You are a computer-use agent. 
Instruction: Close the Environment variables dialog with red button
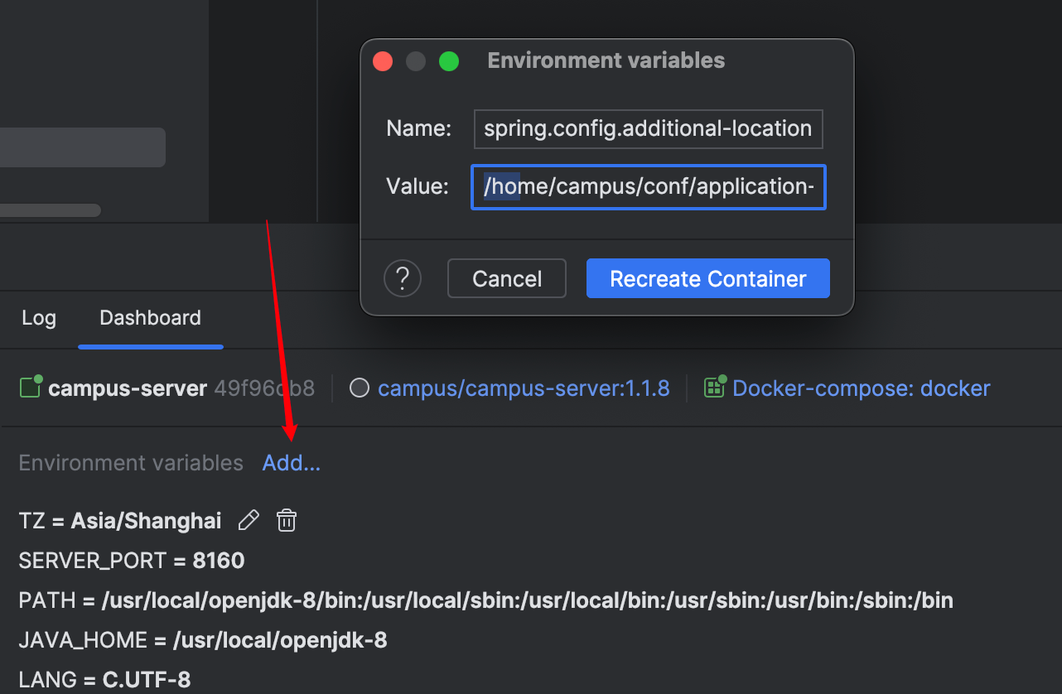(383, 61)
